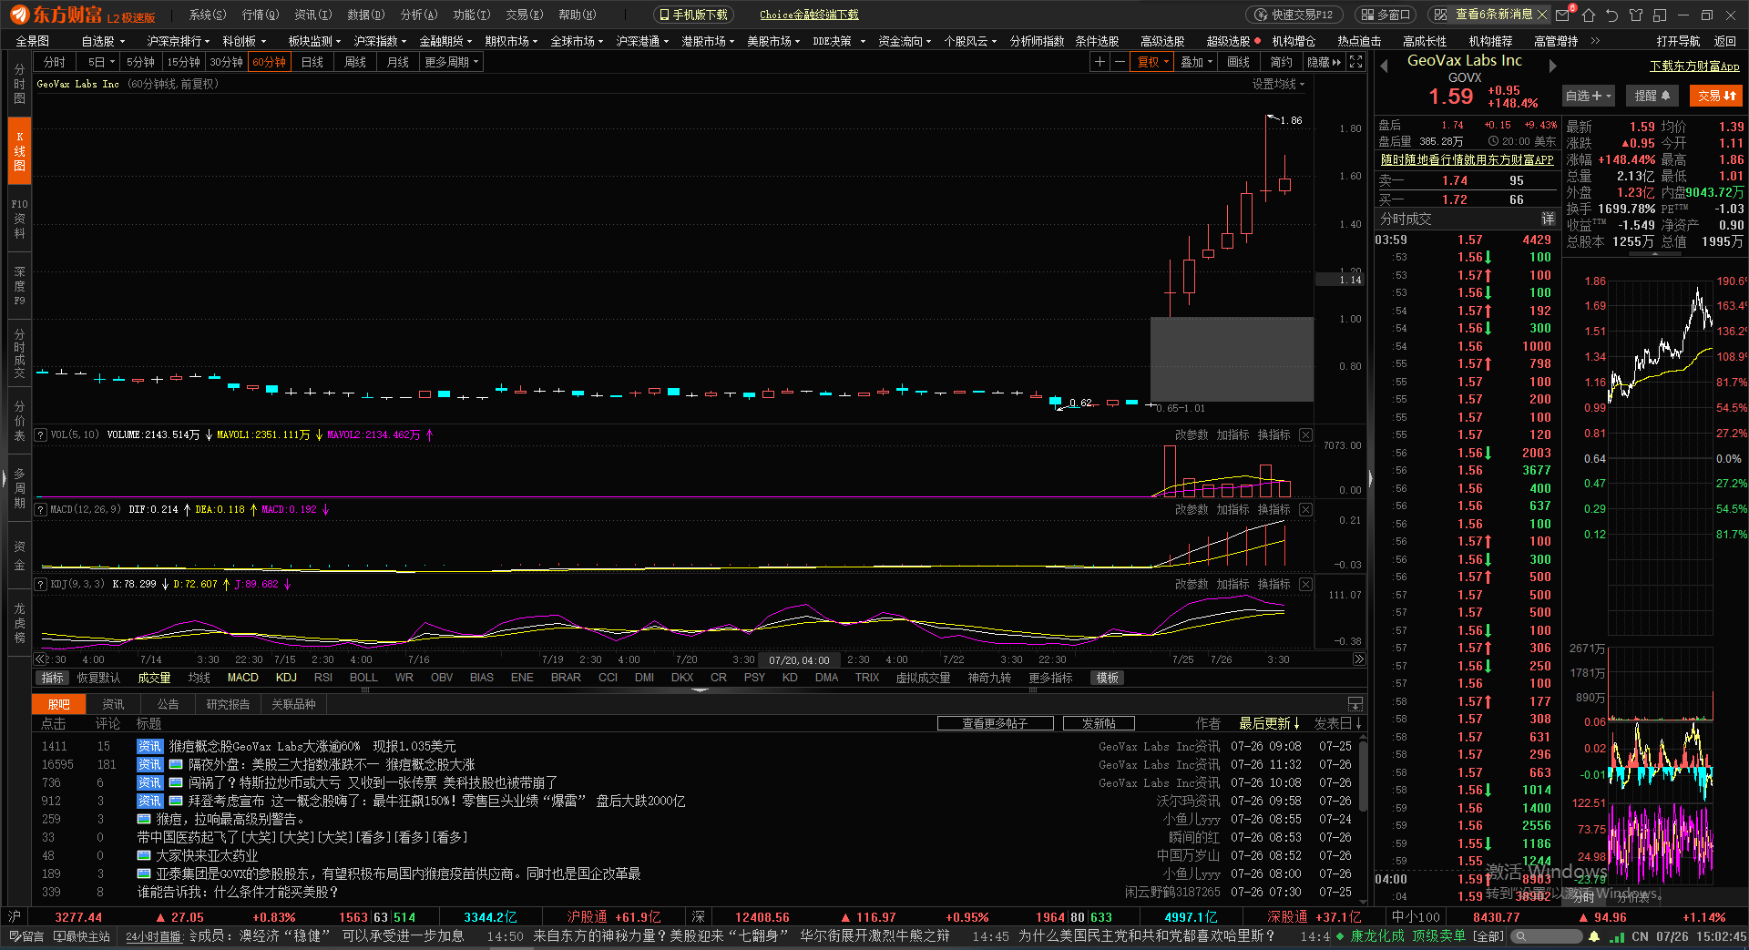Click the 换指标 button in VOL panel
Viewport: 1749px width, 950px height.
coord(1273,435)
